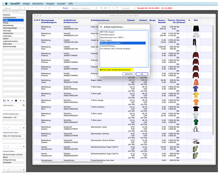Click the magnifier icon in the Favoriten toolbar
Image resolution: width=220 pixels, height=174 pixels.
click(8, 101)
